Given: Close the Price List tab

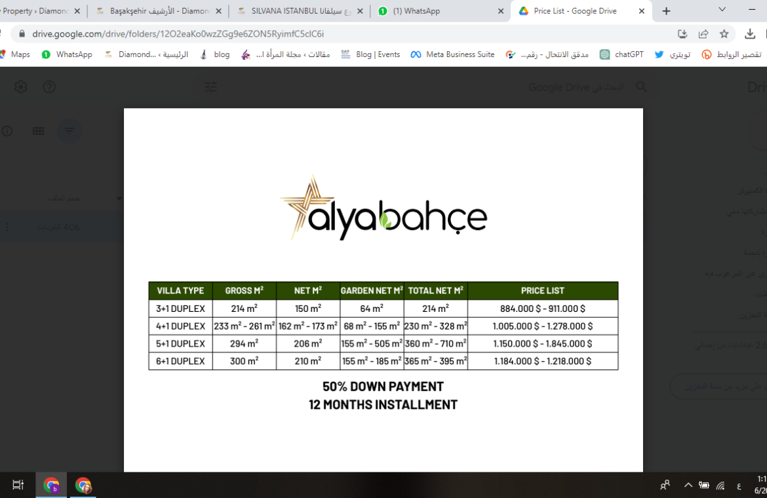Looking at the screenshot, I should click(642, 10).
